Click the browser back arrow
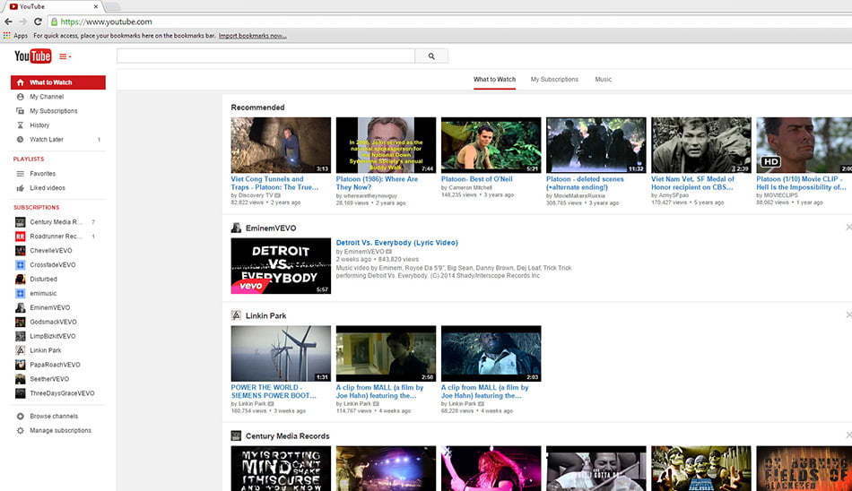The image size is (852, 491). coord(8,22)
